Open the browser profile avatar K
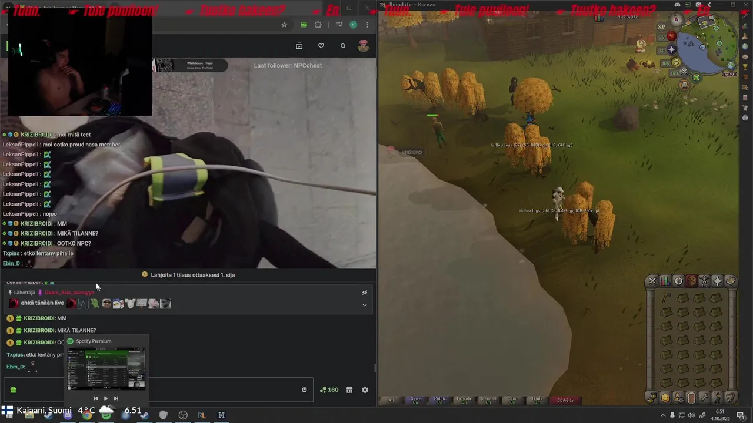The width and height of the screenshot is (753, 423). [x=353, y=25]
